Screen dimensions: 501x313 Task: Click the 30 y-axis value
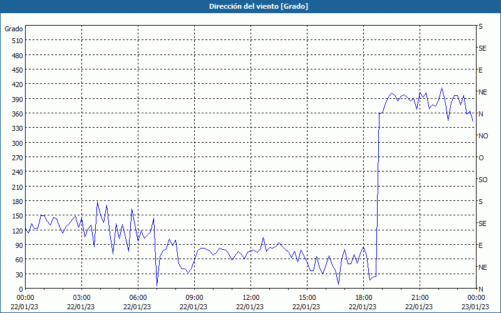(x=19, y=275)
